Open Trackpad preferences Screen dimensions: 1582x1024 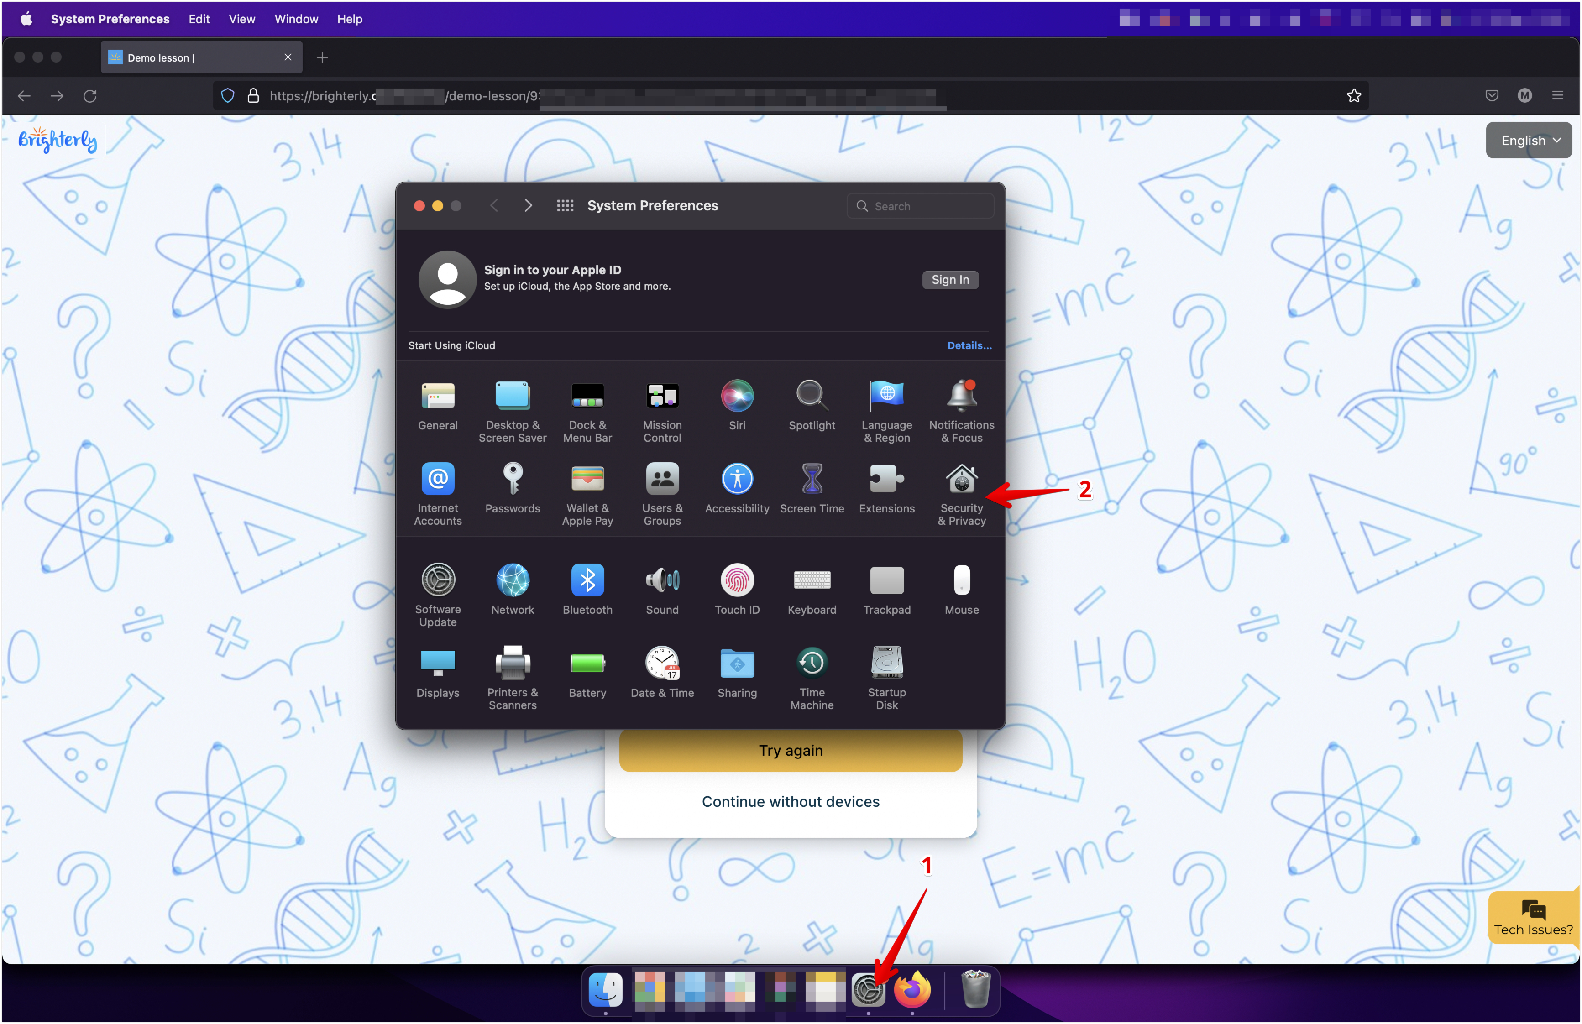[887, 590]
